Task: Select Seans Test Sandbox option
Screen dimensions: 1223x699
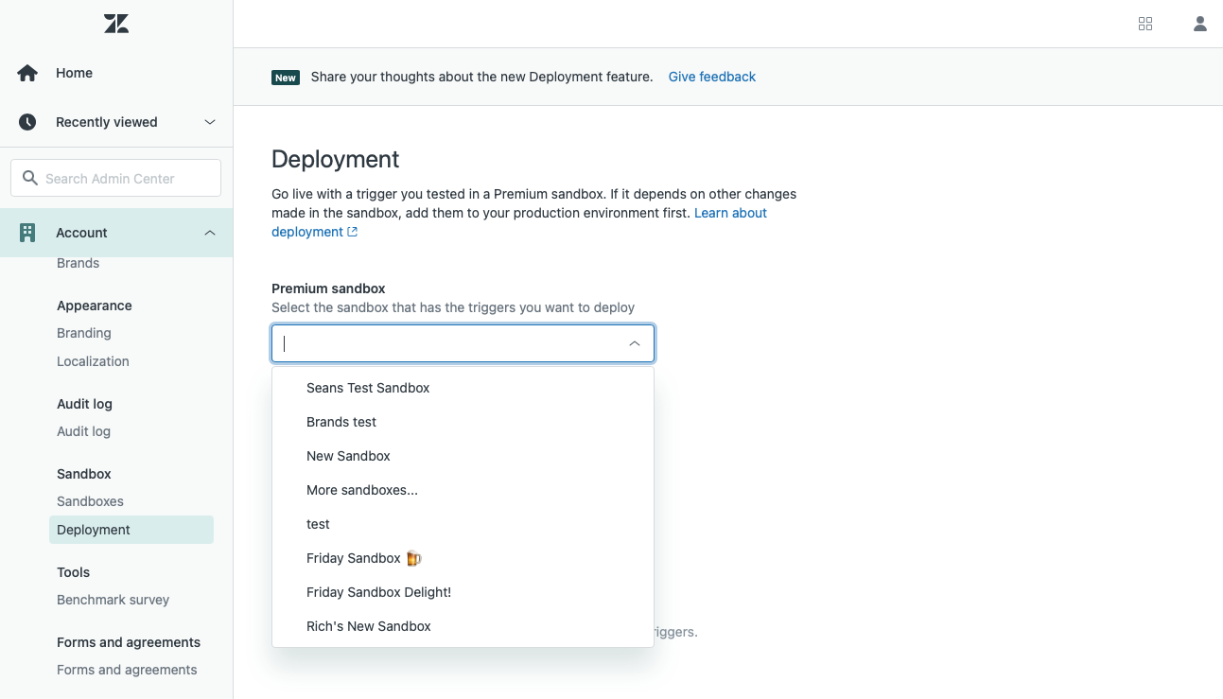Action: tap(368, 388)
